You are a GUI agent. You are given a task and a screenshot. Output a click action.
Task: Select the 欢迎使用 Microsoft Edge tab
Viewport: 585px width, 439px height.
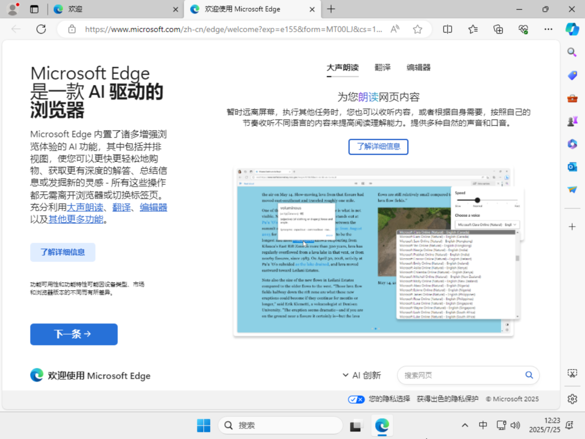252,9
